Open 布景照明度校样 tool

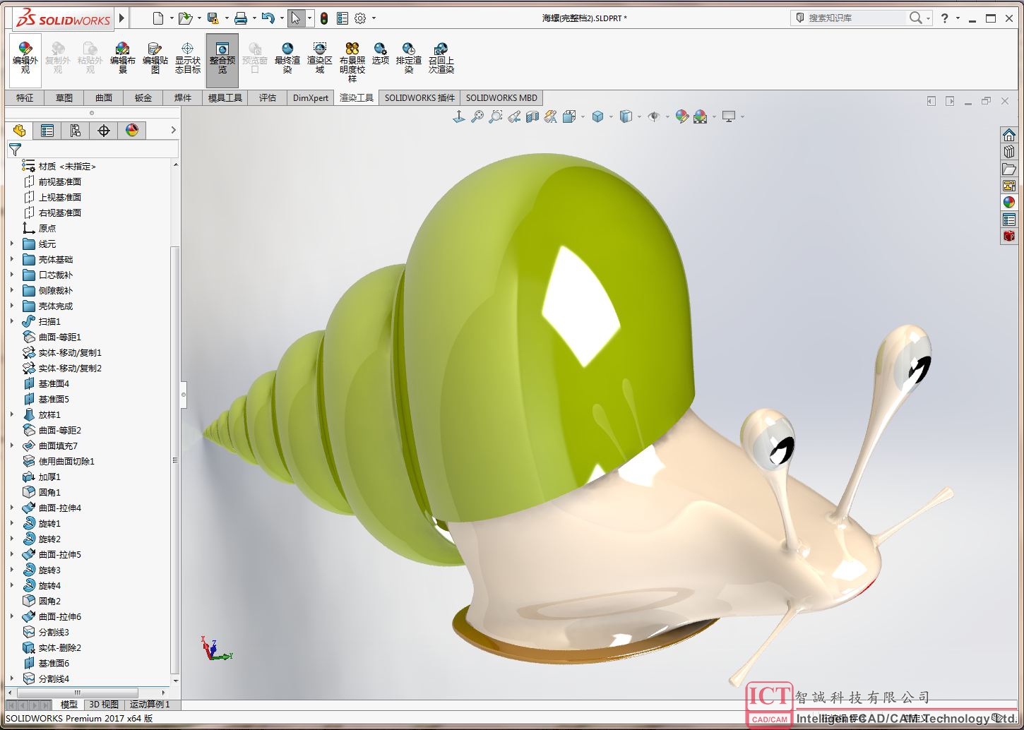click(352, 62)
